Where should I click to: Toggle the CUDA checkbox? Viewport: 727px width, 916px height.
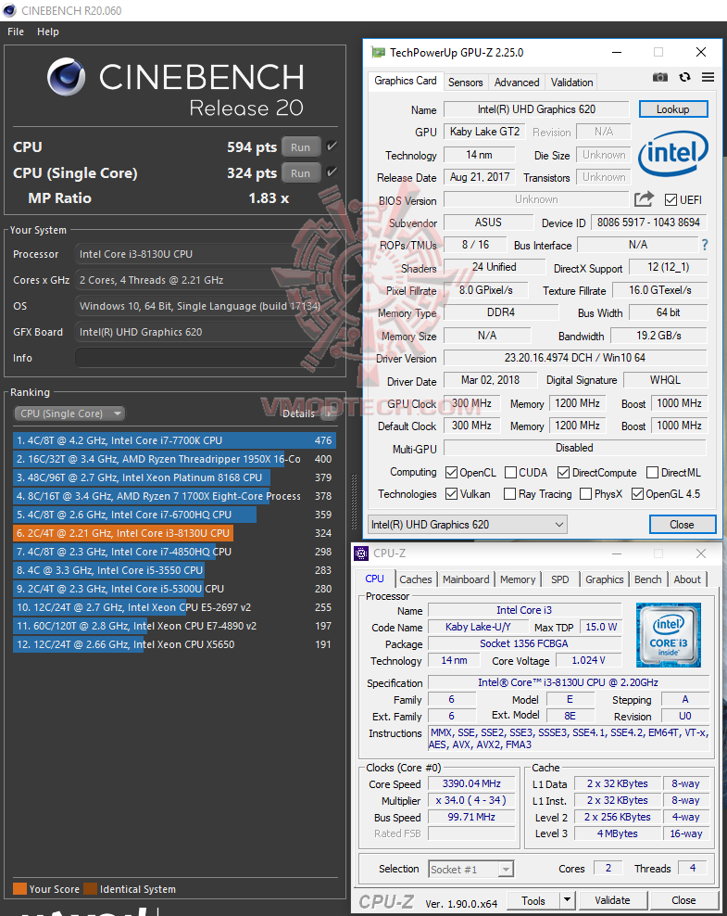coord(510,472)
